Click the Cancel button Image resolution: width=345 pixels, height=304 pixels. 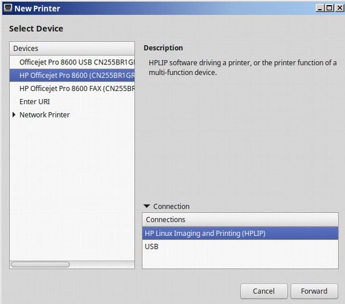264,291
